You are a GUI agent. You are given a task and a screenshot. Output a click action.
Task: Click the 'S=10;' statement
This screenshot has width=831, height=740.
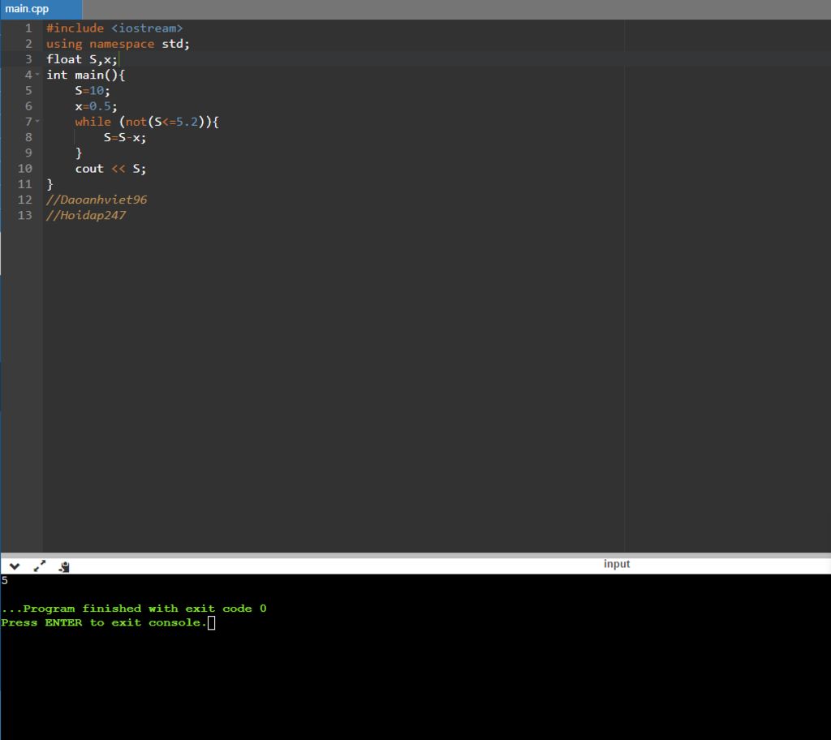click(x=93, y=90)
